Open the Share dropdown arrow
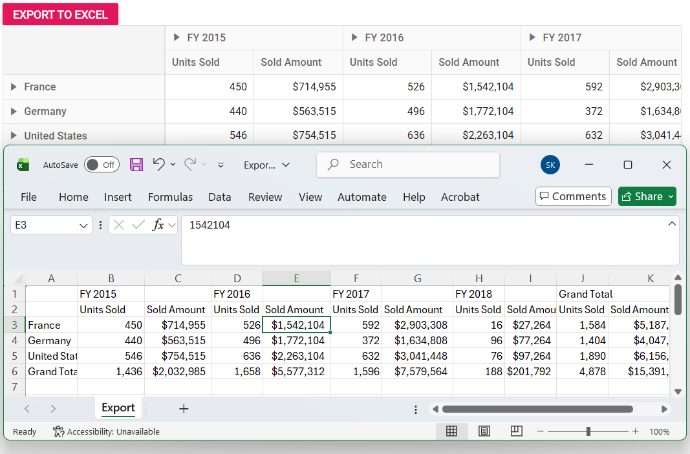The width and height of the screenshot is (690, 454). [671, 196]
